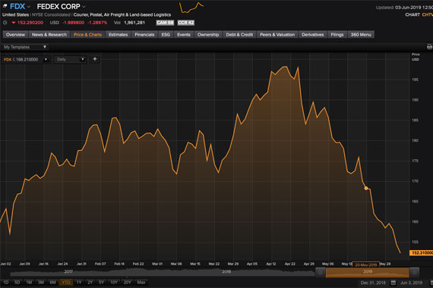
Task: Open the Filings tab
Action: pyautogui.click(x=337, y=34)
